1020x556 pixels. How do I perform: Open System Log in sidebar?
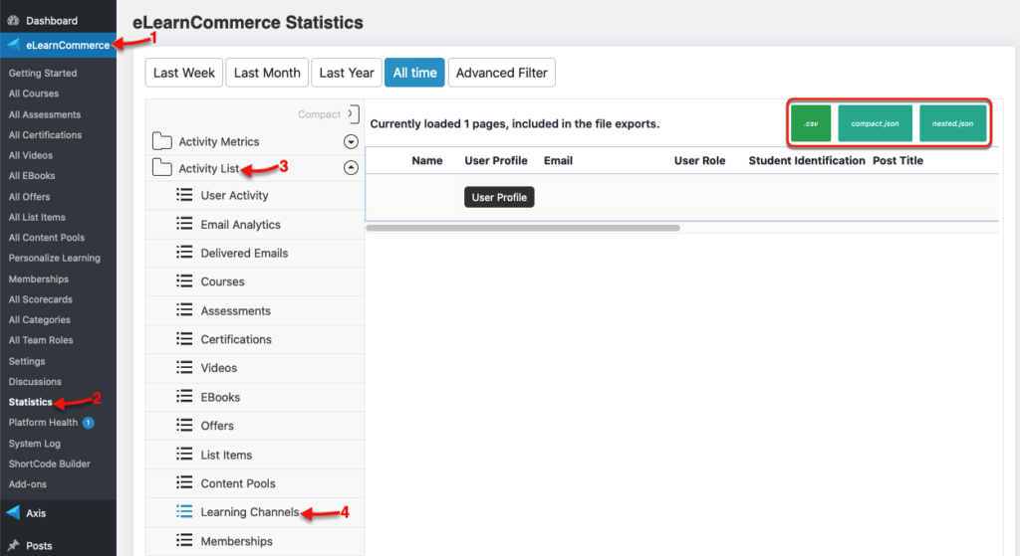pyautogui.click(x=35, y=444)
